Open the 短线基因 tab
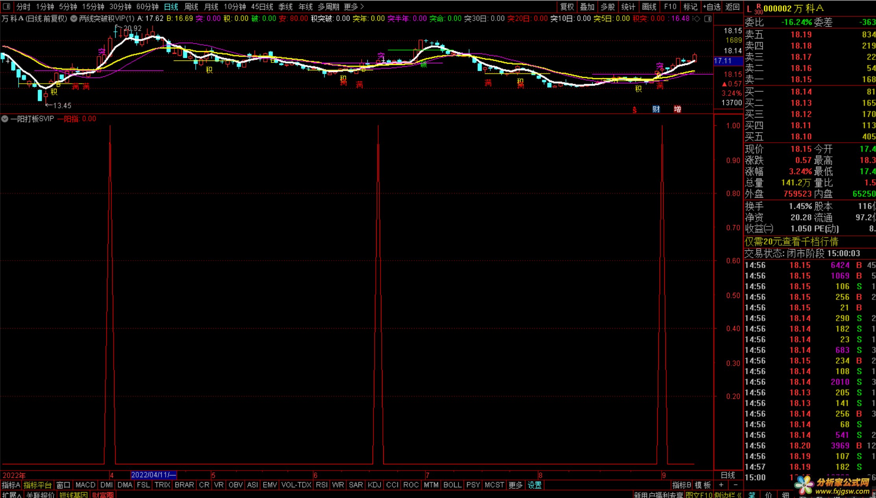The width and height of the screenshot is (876, 498). [x=74, y=495]
